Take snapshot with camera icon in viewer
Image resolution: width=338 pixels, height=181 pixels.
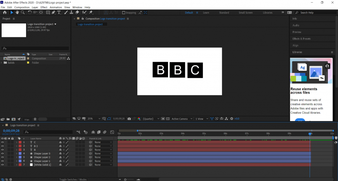point(129,119)
